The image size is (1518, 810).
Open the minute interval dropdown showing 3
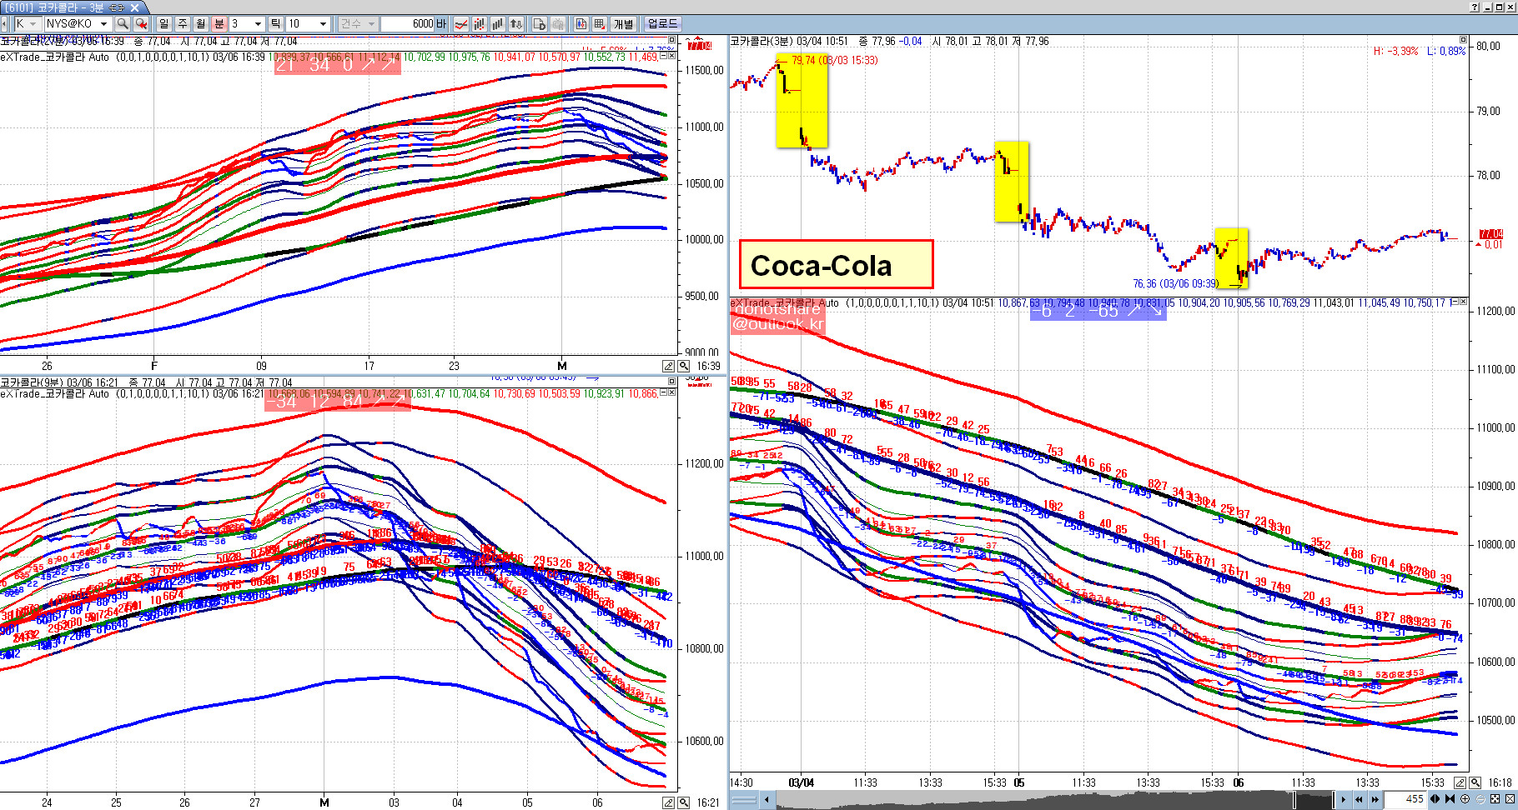point(258,24)
